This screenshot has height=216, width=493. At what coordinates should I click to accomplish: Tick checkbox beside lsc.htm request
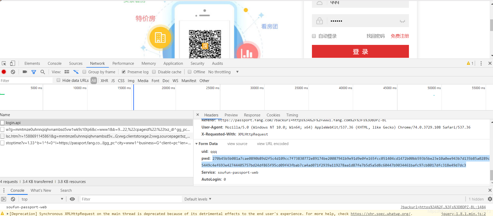(2, 136)
